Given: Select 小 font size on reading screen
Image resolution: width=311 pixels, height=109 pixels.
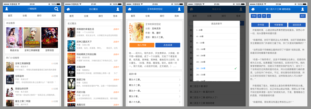Looking at the screenshot, I should coord(268,16).
